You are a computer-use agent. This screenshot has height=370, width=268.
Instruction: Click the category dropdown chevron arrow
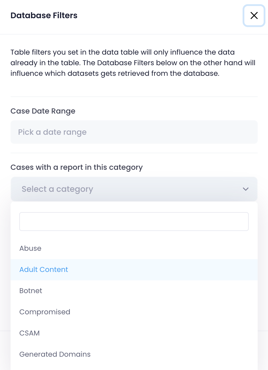pyautogui.click(x=245, y=189)
